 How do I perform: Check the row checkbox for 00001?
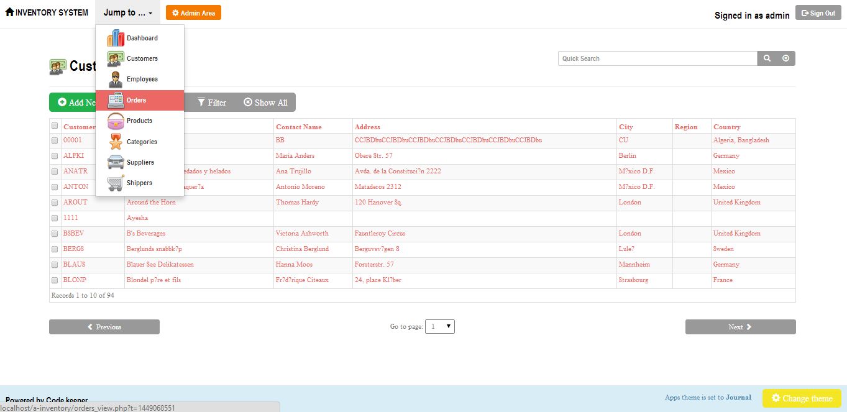tap(55, 141)
